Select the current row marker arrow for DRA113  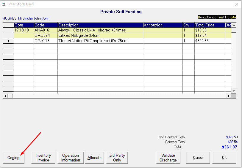coord(9,41)
